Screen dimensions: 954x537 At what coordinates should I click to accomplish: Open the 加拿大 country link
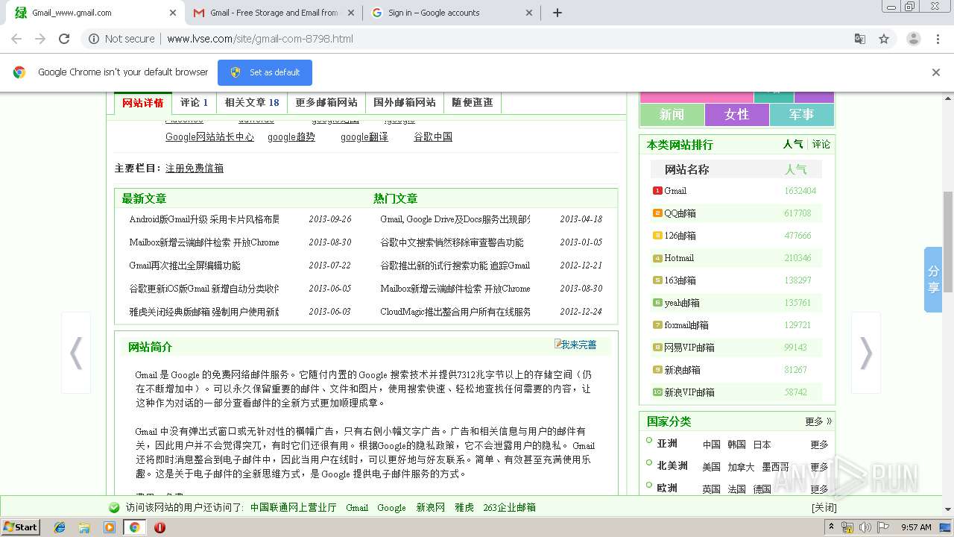coord(741,467)
